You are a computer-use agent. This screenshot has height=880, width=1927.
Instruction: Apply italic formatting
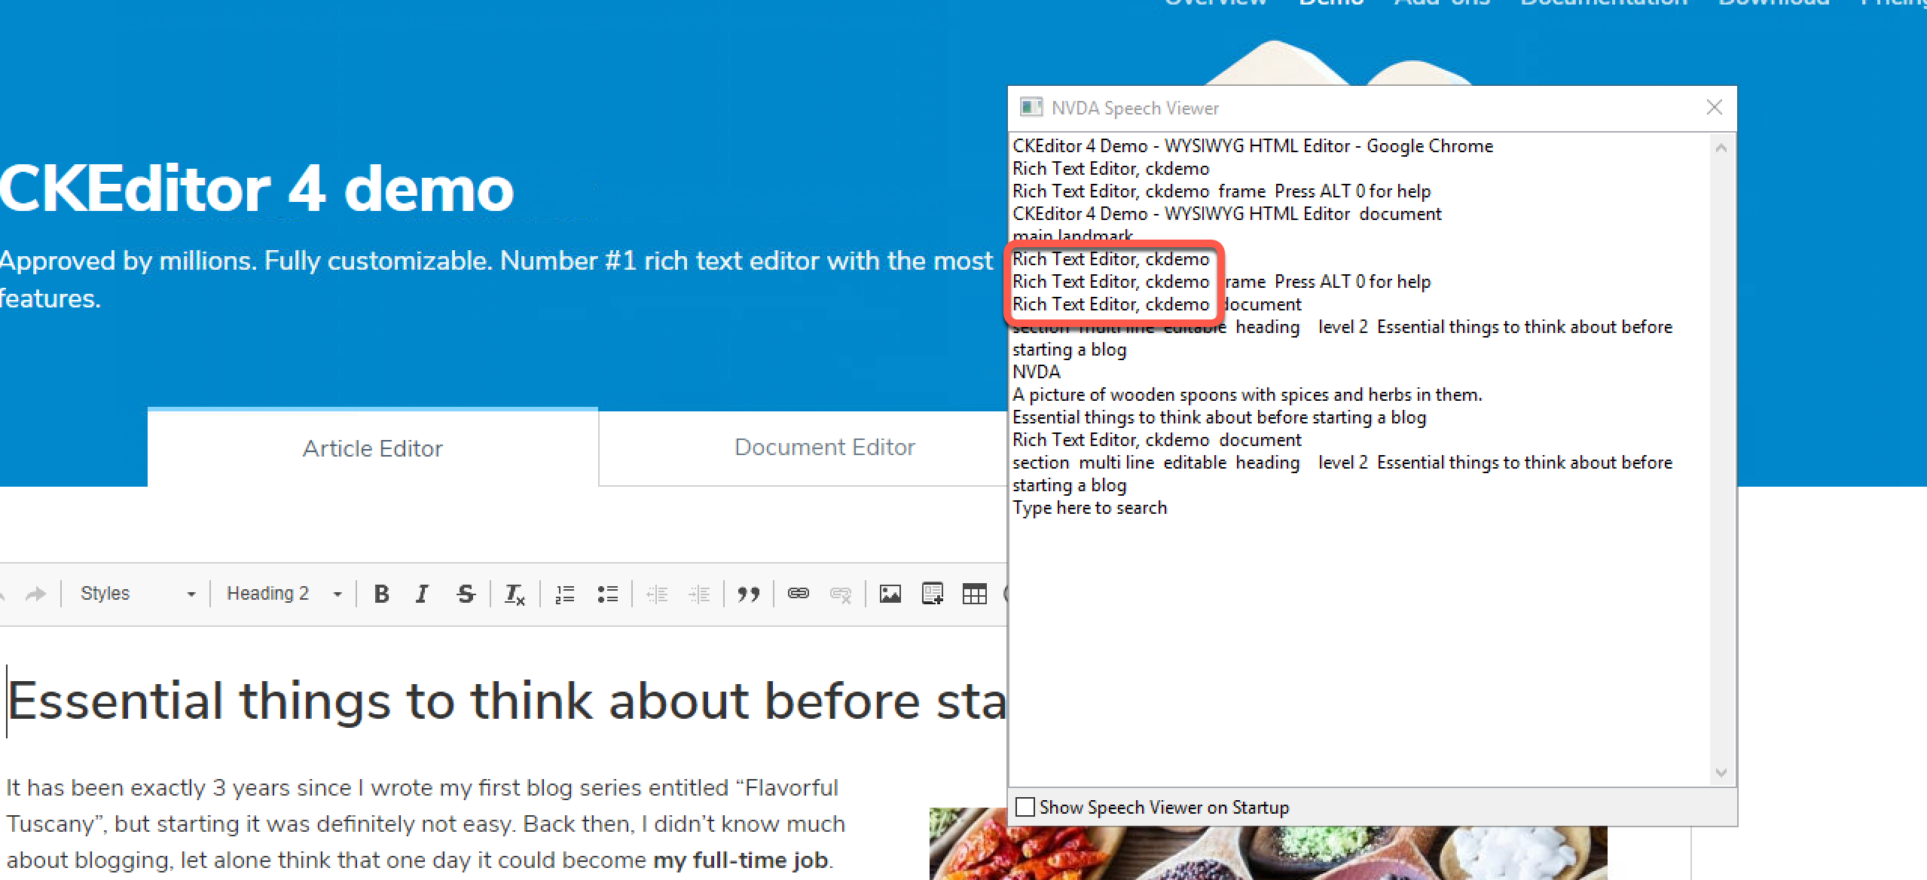tap(422, 594)
